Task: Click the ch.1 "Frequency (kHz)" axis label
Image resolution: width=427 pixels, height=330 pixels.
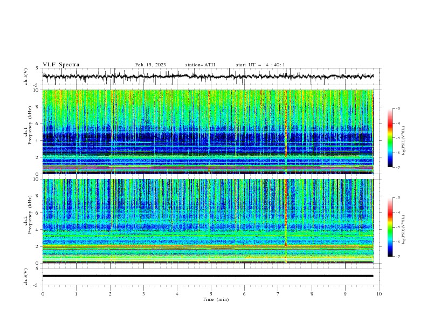Action: point(30,126)
